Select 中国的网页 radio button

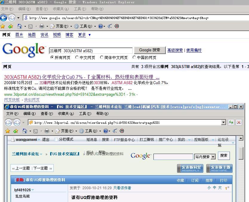pos(134,57)
